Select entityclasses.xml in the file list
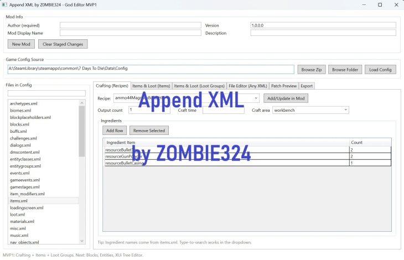 tap(43, 159)
